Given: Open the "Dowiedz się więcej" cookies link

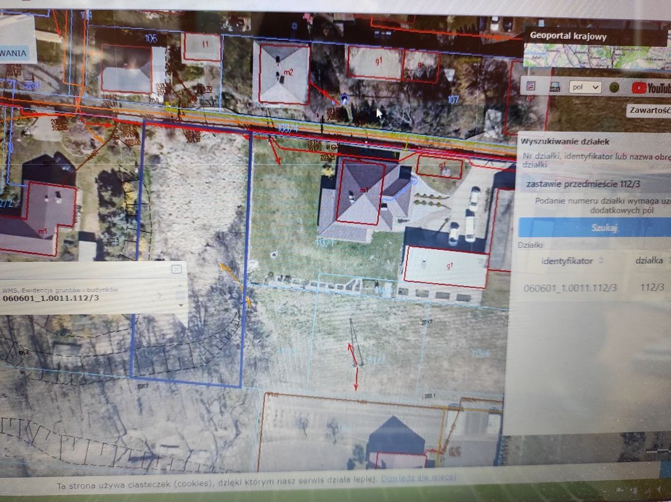Looking at the screenshot, I should [x=418, y=477].
